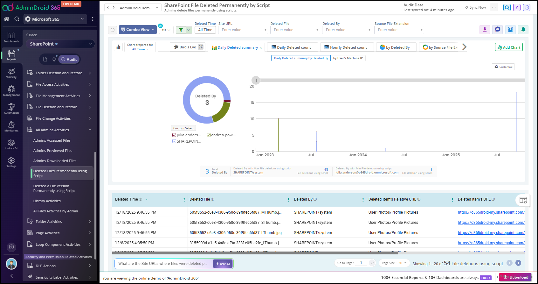Click the table horizontal scrollbar
538x284 pixels.
tap(255, 253)
